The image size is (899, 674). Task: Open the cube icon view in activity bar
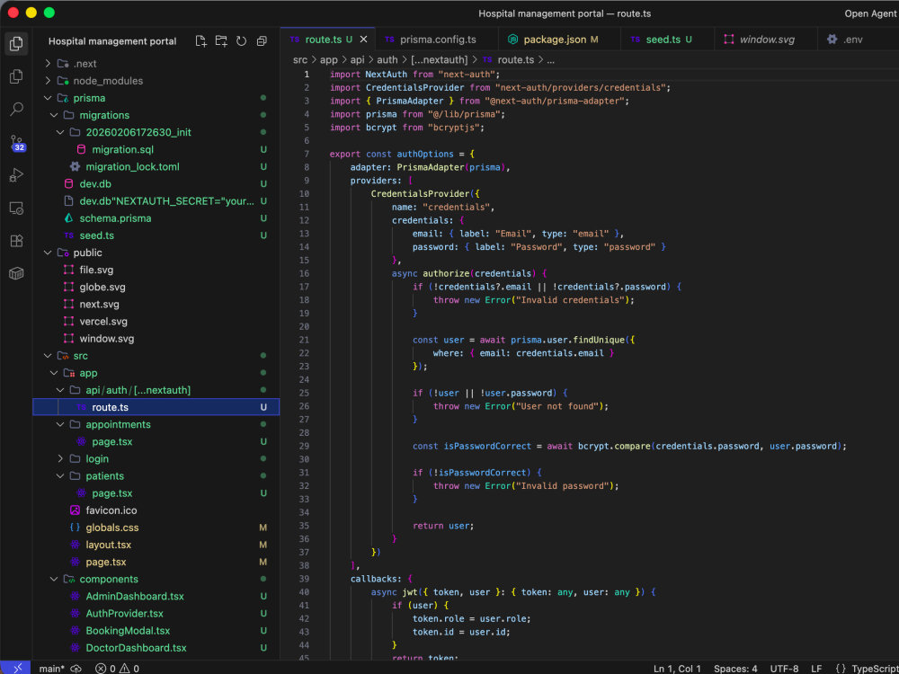pos(16,273)
